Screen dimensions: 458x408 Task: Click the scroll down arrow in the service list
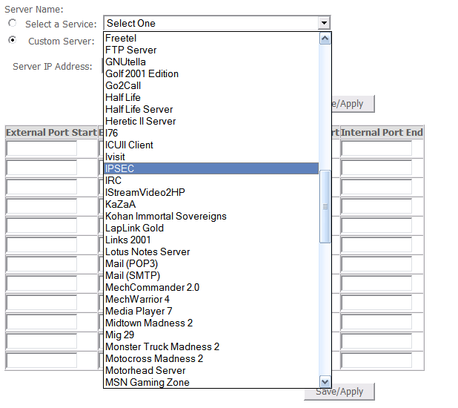click(325, 382)
